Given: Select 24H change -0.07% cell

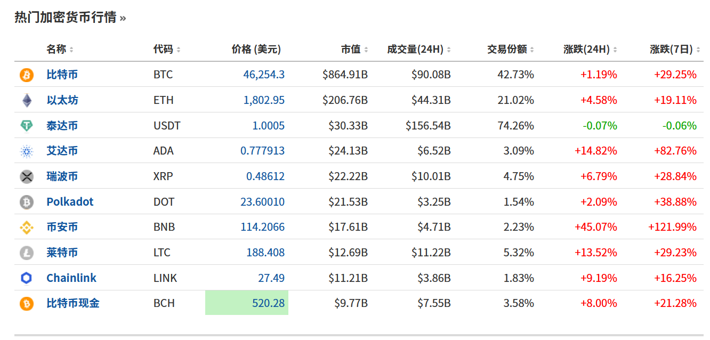Looking at the screenshot, I should (x=599, y=126).
